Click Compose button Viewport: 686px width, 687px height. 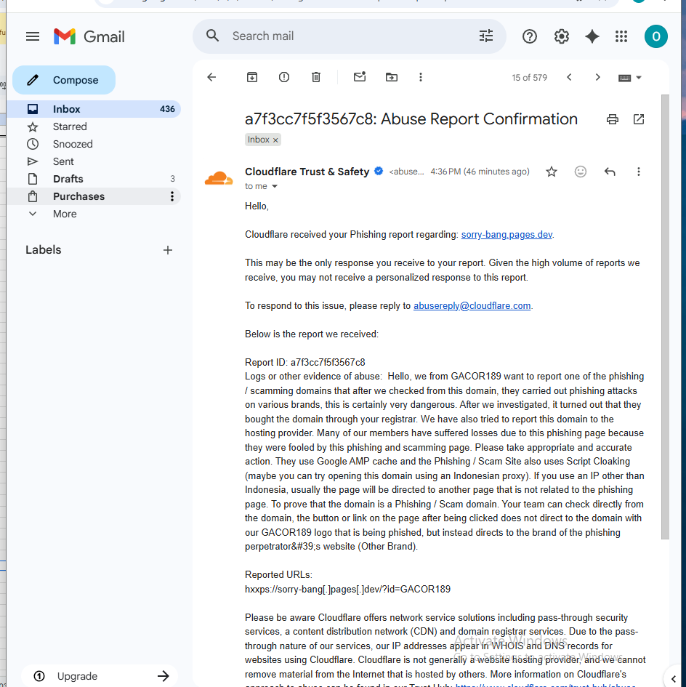tap(64, 80)
